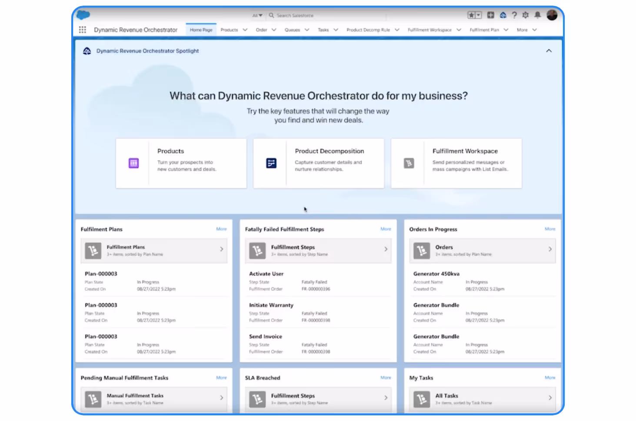This screenshot has height=421, width=636.
Task: Open the Initiate Warranty fulfillment step
Action: click(x=271, y=305)
